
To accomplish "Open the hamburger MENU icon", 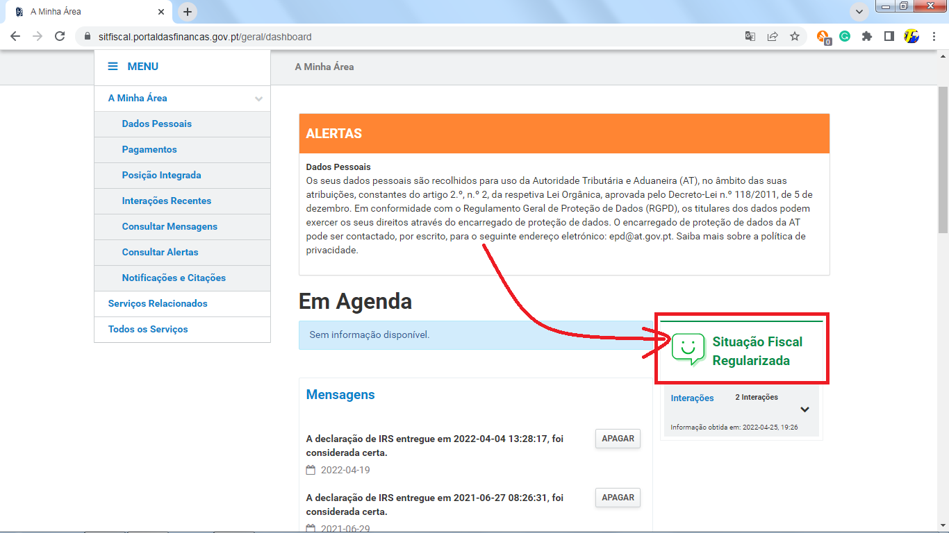I will tap(113, 67).
